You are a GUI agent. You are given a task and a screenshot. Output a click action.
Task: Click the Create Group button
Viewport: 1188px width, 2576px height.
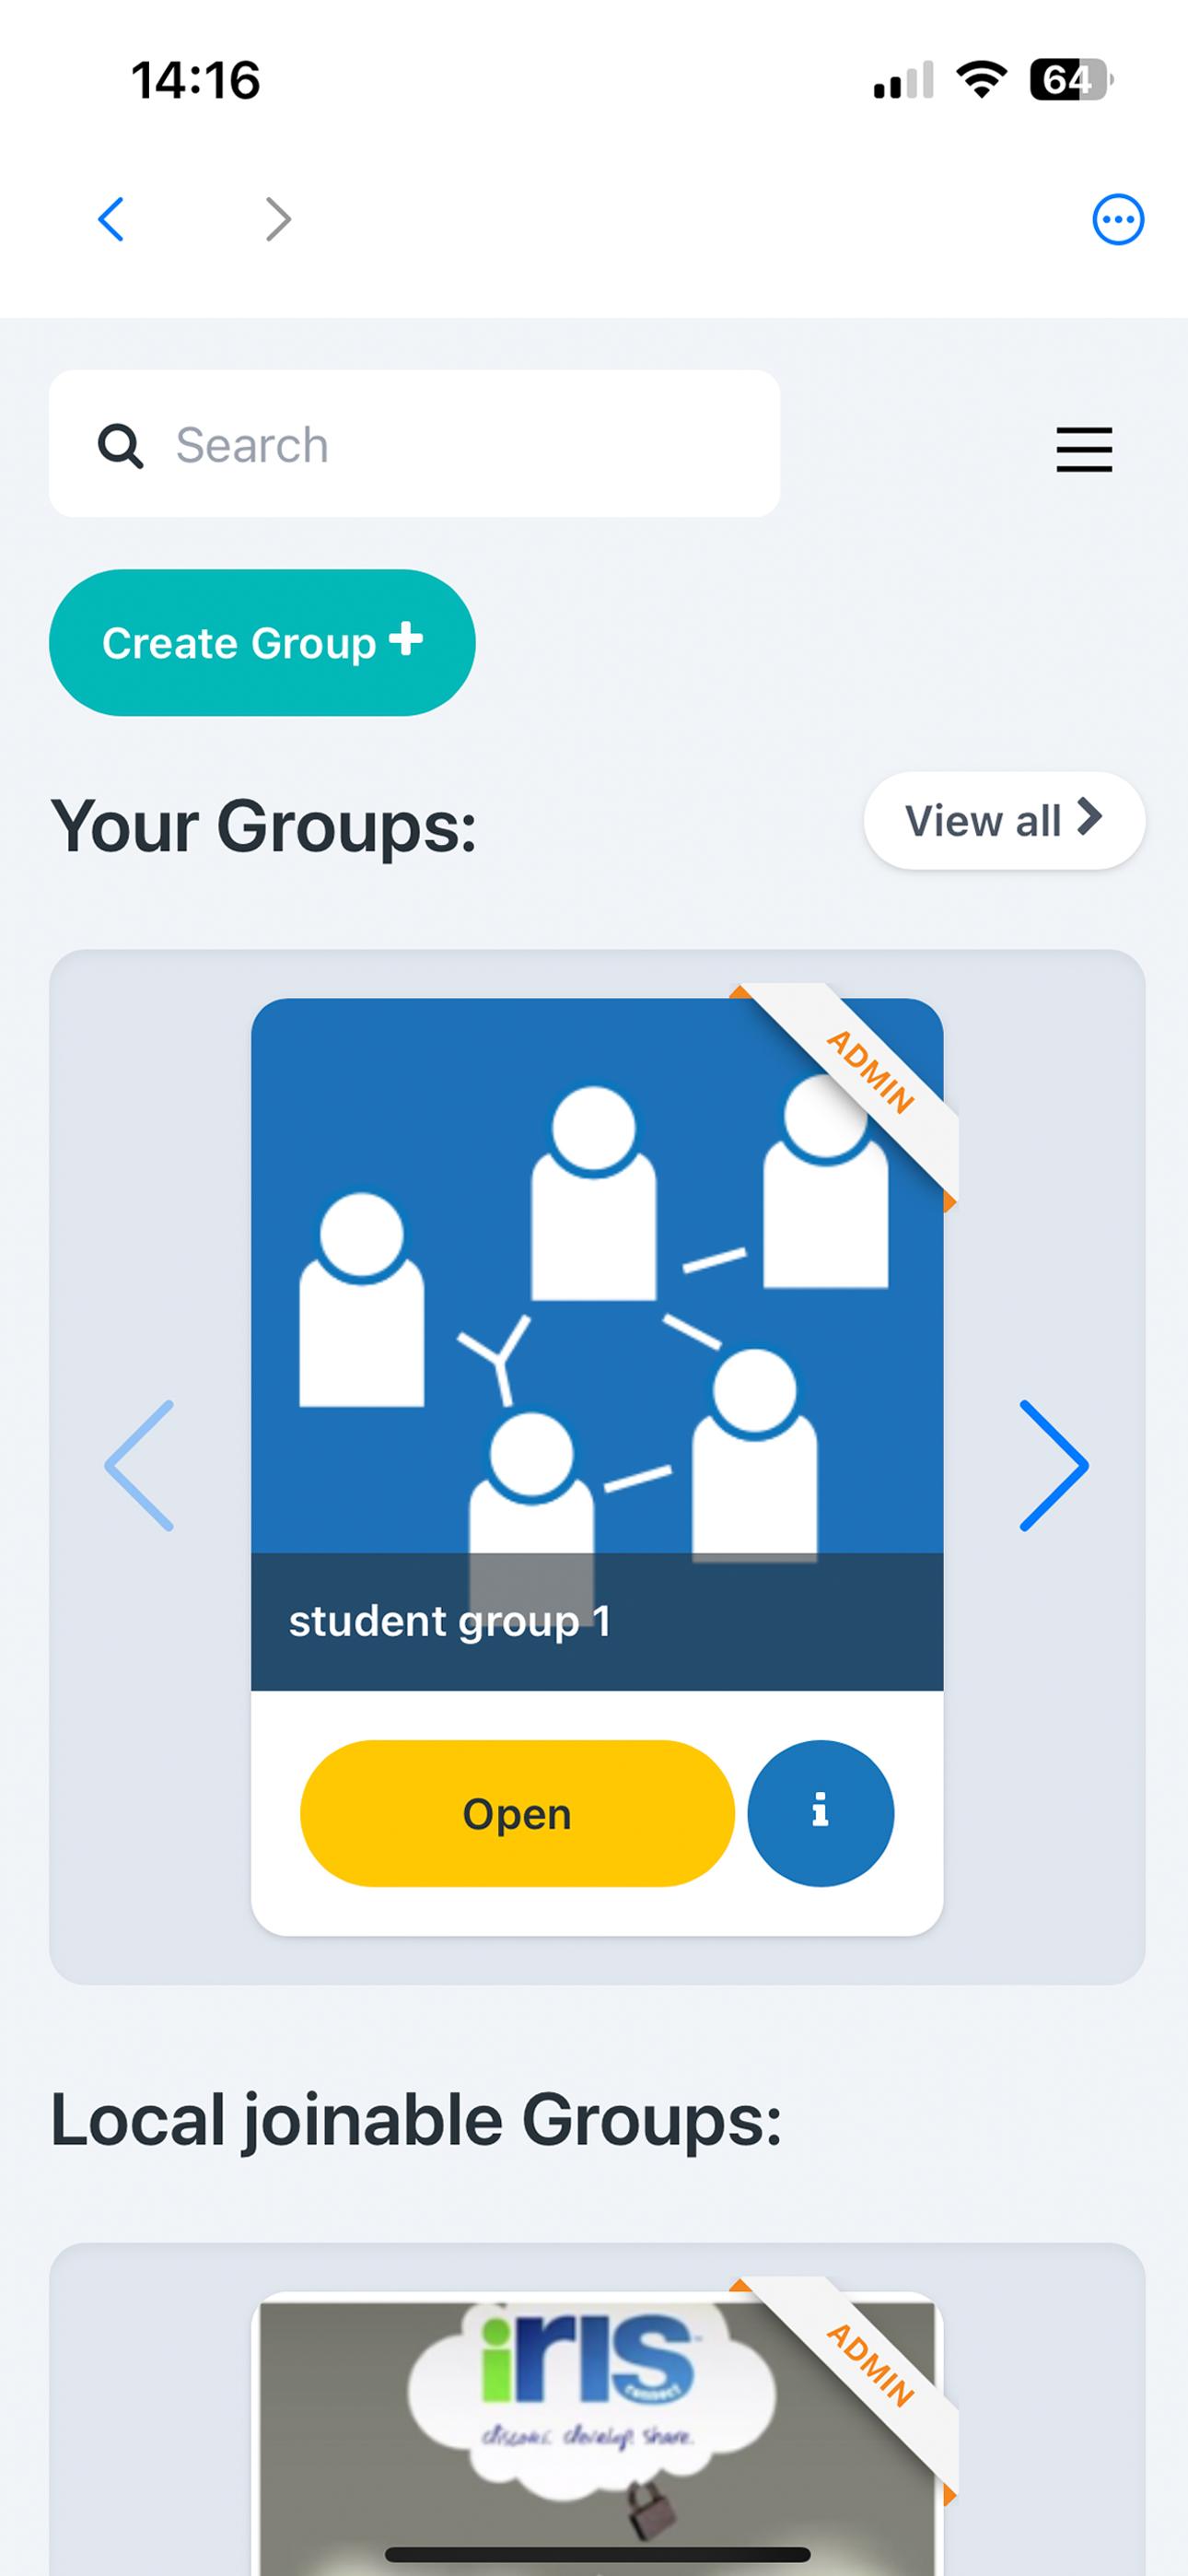pyautogui.click(x=262, y=642)
